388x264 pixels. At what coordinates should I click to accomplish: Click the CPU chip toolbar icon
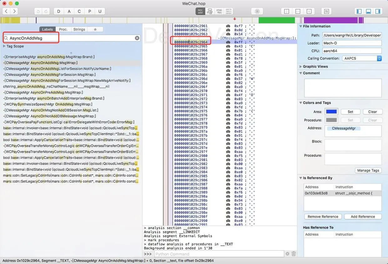257,11
